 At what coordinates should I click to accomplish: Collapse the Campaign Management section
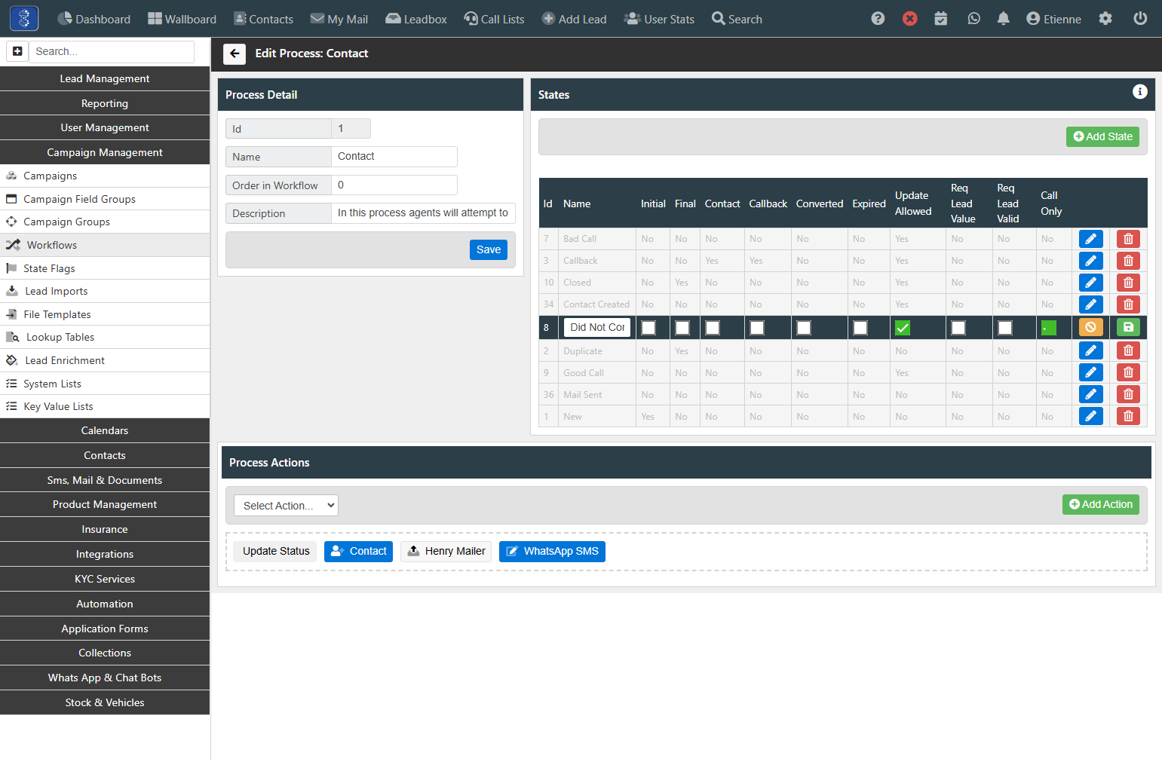point(105,152)
